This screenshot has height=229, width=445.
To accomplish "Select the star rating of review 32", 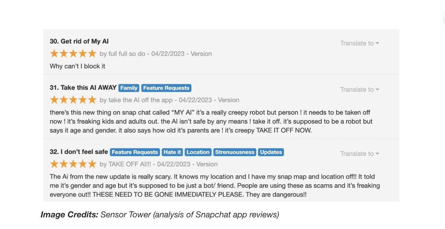I will 73,164.
